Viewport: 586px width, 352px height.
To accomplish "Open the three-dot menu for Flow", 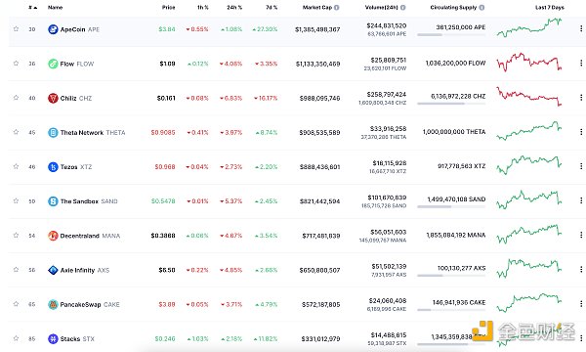I will tap(581, 64).
